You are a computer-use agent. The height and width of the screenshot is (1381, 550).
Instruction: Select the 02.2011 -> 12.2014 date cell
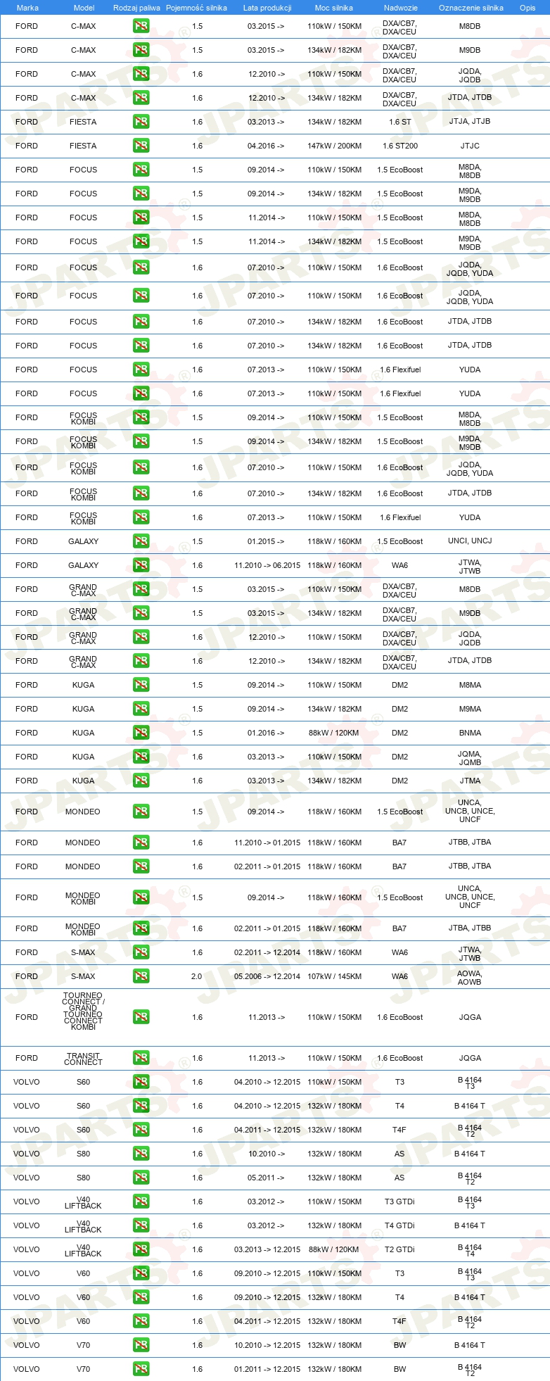pos(267,952)
